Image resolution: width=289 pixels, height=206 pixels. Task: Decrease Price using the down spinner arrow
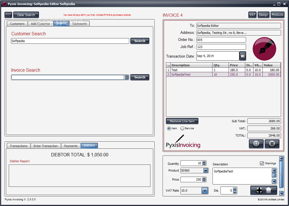click(204, 181)
